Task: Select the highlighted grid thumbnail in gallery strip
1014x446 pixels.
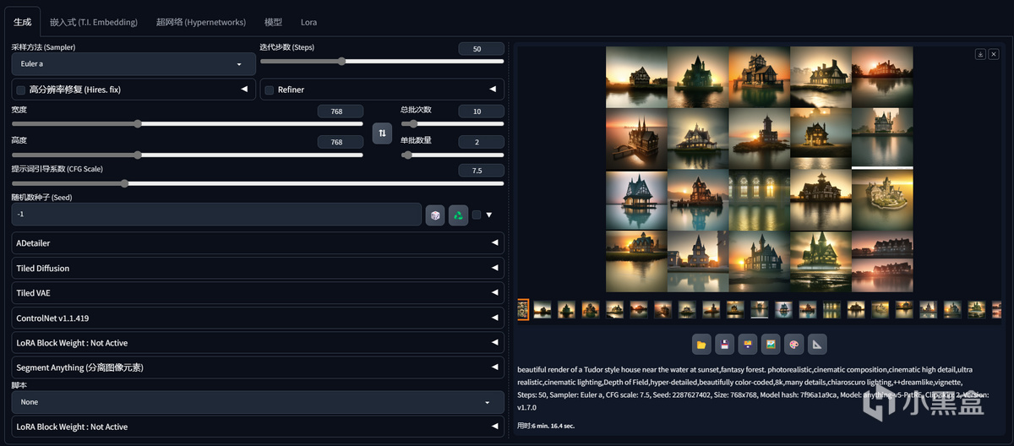Action: (x=523, y=310)
